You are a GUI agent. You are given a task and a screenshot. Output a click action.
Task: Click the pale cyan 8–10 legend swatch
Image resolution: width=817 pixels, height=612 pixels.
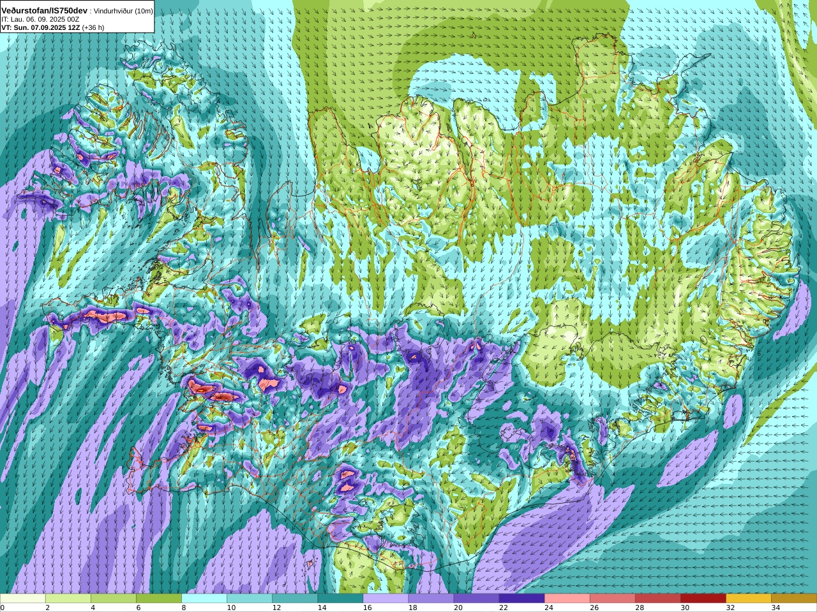204,599
